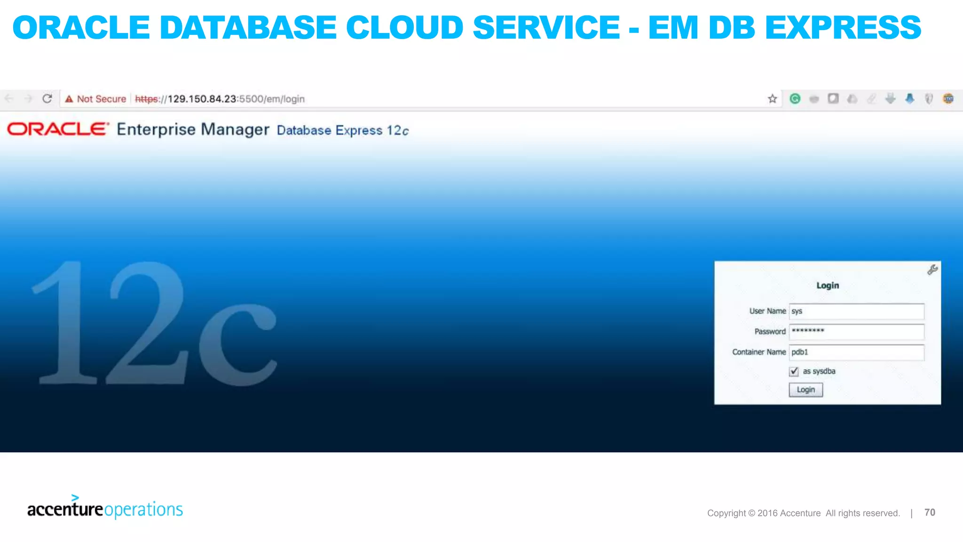Click the slide number 70
The height and width of the screenshot is (542, 963).
coord(930,512)
